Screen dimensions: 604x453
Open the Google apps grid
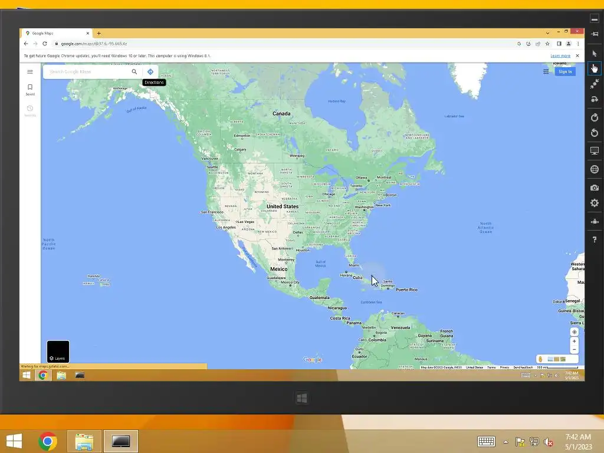(x=546, y=71)
